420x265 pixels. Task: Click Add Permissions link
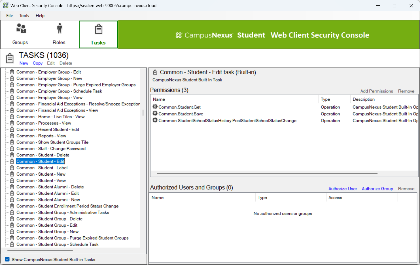[x=377, y=91]
